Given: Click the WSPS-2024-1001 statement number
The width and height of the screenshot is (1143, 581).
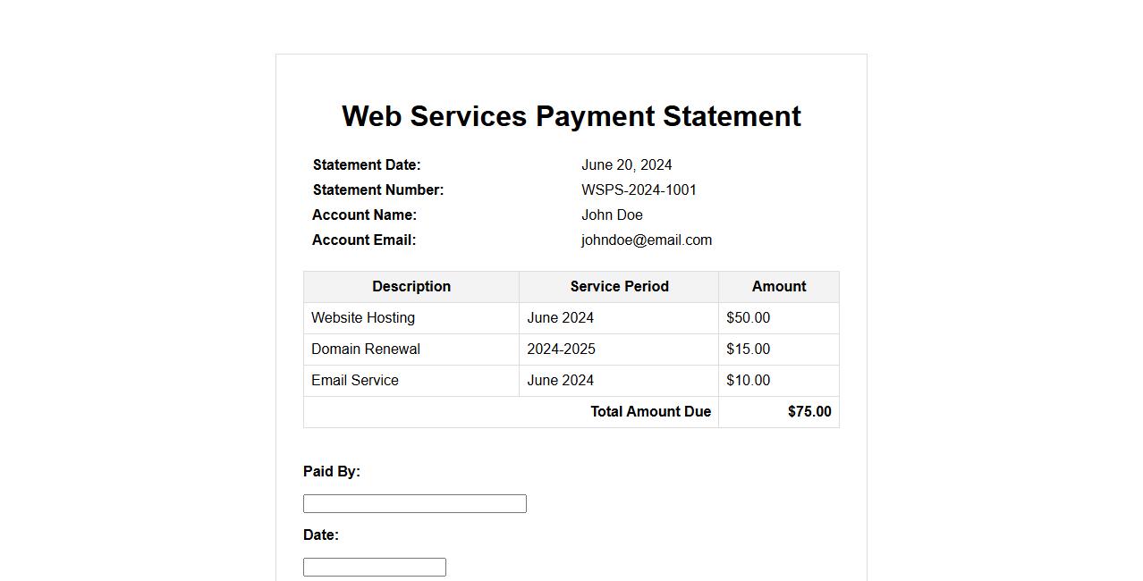Looking at the screenshot, I should [x=639, y=189].
